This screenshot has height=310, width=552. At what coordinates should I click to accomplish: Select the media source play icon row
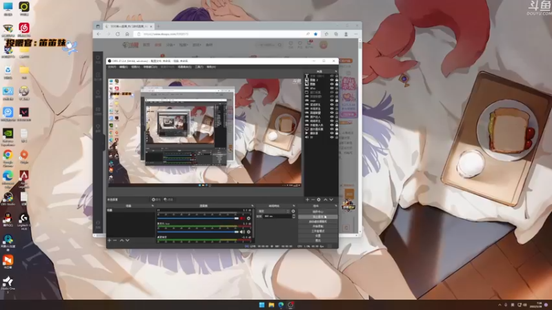coord(321,134)
